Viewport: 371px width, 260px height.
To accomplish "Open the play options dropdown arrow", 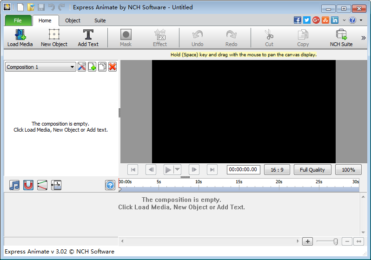I will tap(178, 170).
